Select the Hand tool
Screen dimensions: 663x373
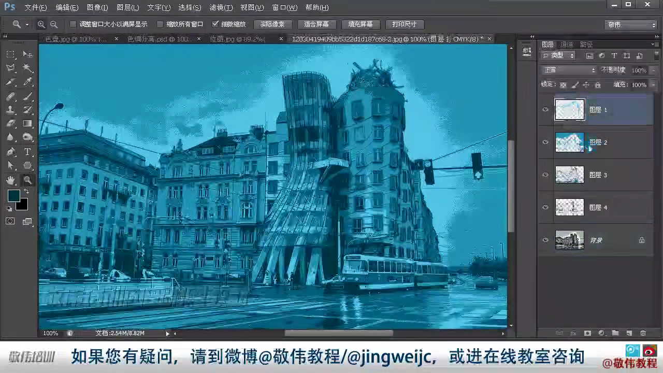[x=10, y=180]
